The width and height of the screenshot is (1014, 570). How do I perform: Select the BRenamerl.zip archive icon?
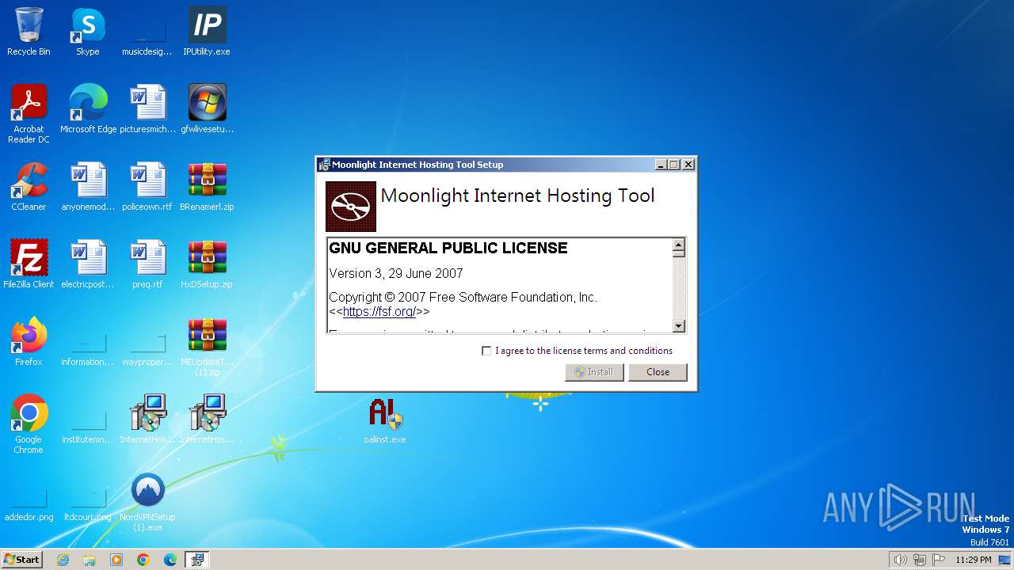coord(207,187)
